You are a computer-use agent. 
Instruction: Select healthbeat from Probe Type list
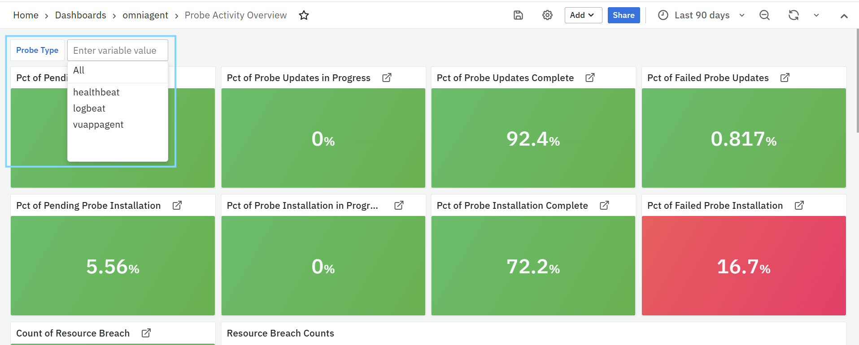[96, 92]
